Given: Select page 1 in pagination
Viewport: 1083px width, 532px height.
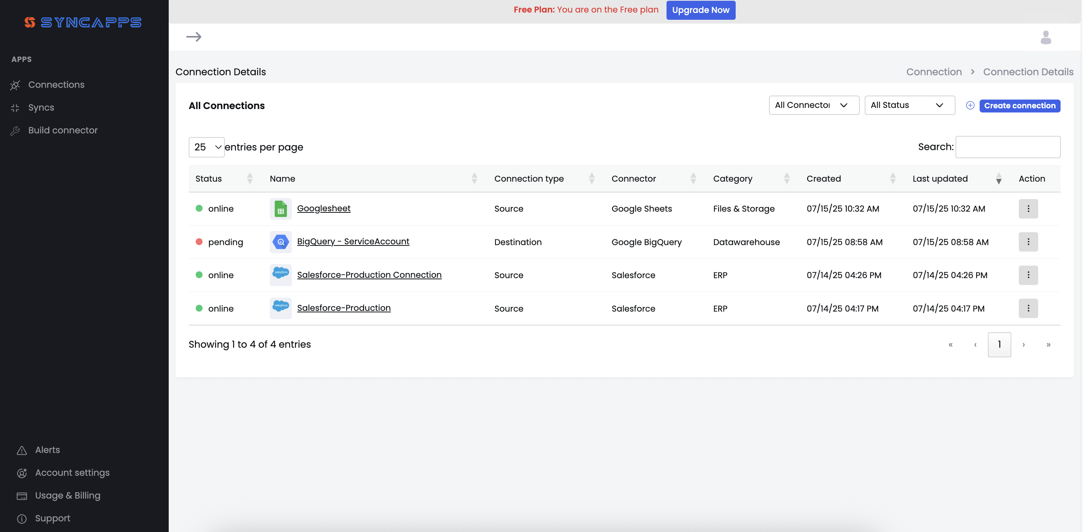Looking at the screenshot, I should [x=999, y=345].
